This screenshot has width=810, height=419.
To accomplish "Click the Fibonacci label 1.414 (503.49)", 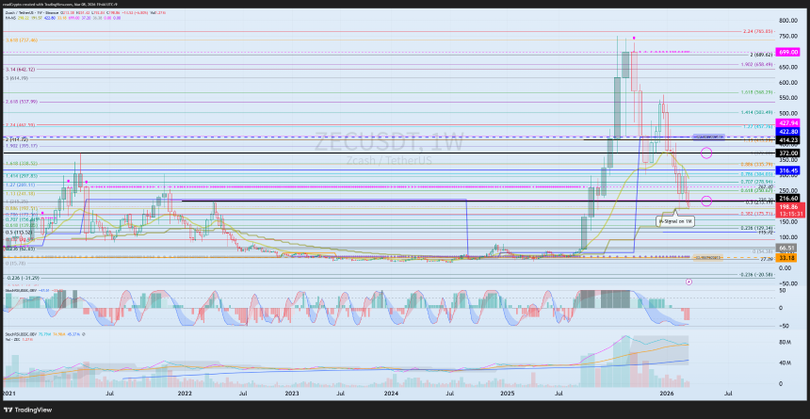I will coord(756,112).
